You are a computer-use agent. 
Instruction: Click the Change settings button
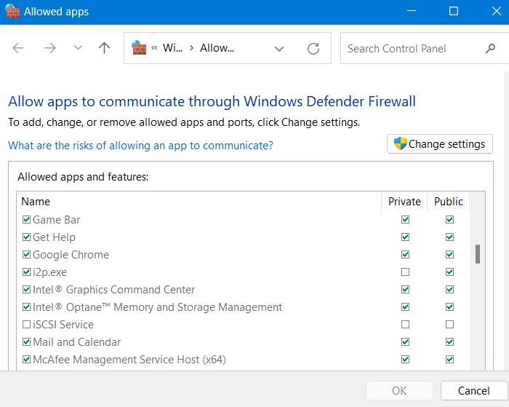pyautogui.click(x=440, y=143)
